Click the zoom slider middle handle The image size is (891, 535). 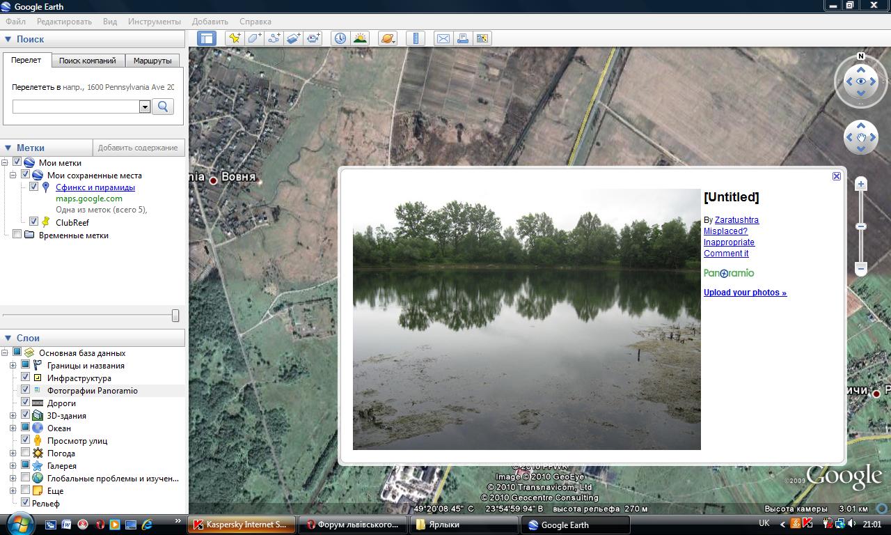point(861,226)
